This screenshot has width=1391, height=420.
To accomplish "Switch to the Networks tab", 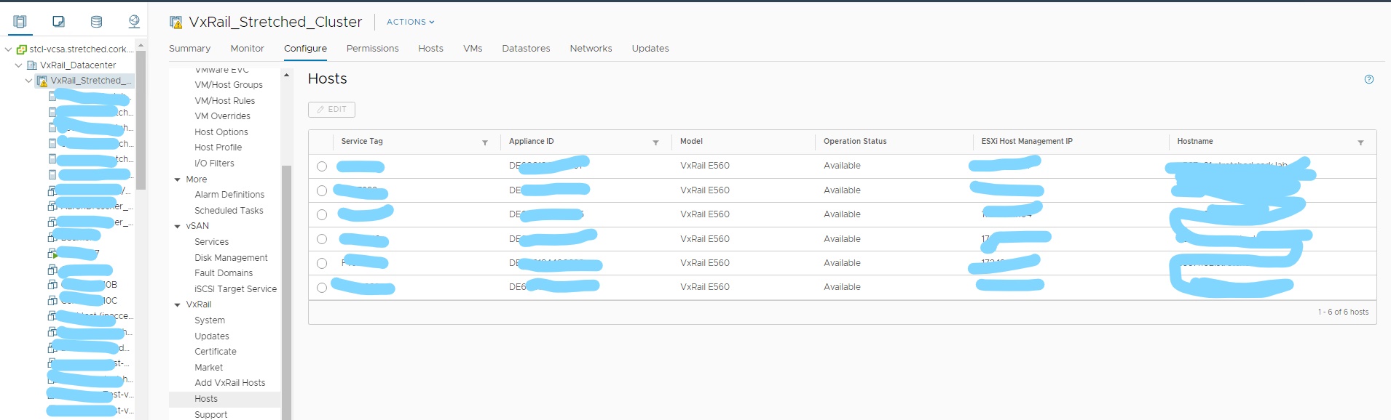I will tap(591, 48).
